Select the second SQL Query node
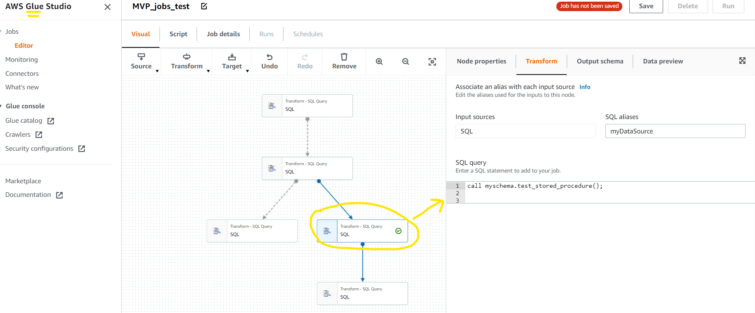The width and height of the screenshot is (755, 313). [307, 168]
